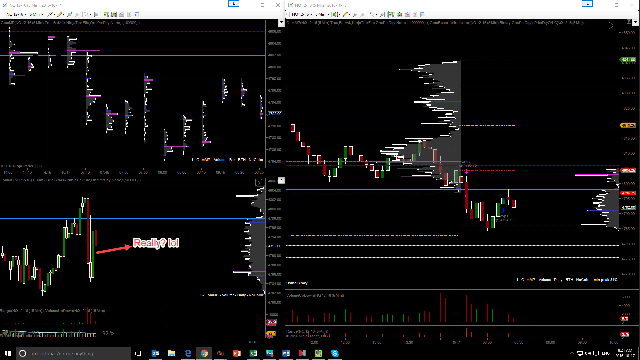Open the volume control in system tray

(x=588, y=353)
